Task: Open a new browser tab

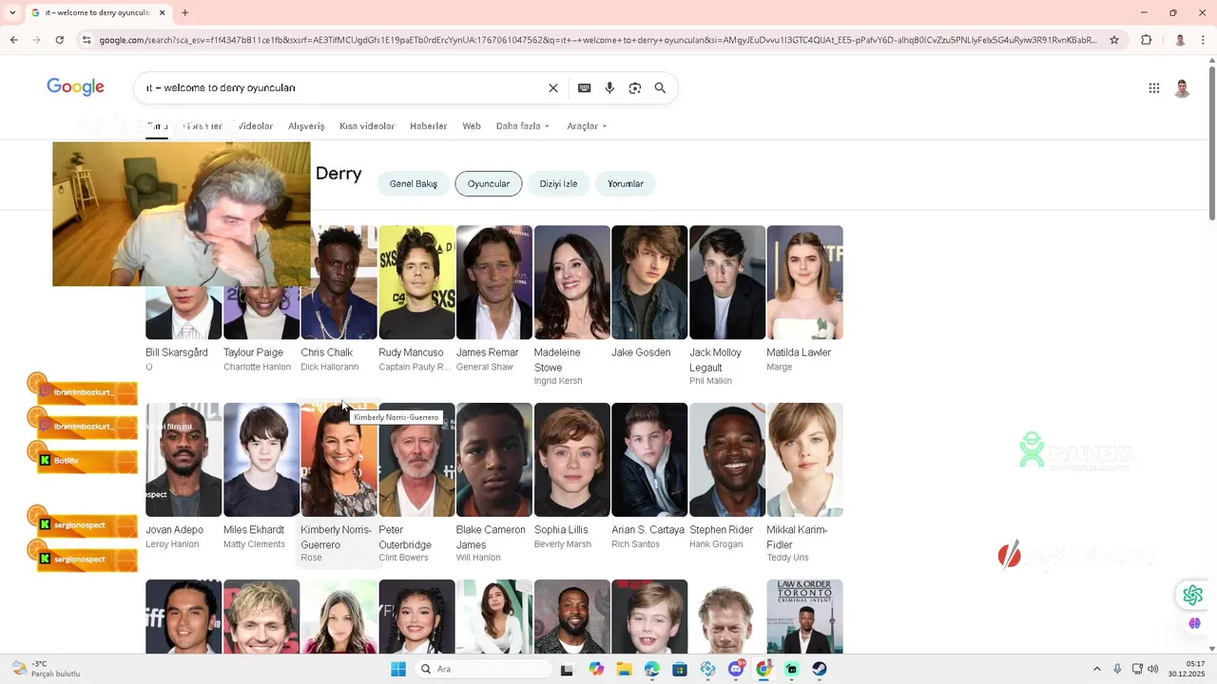Action: point(184,12)
